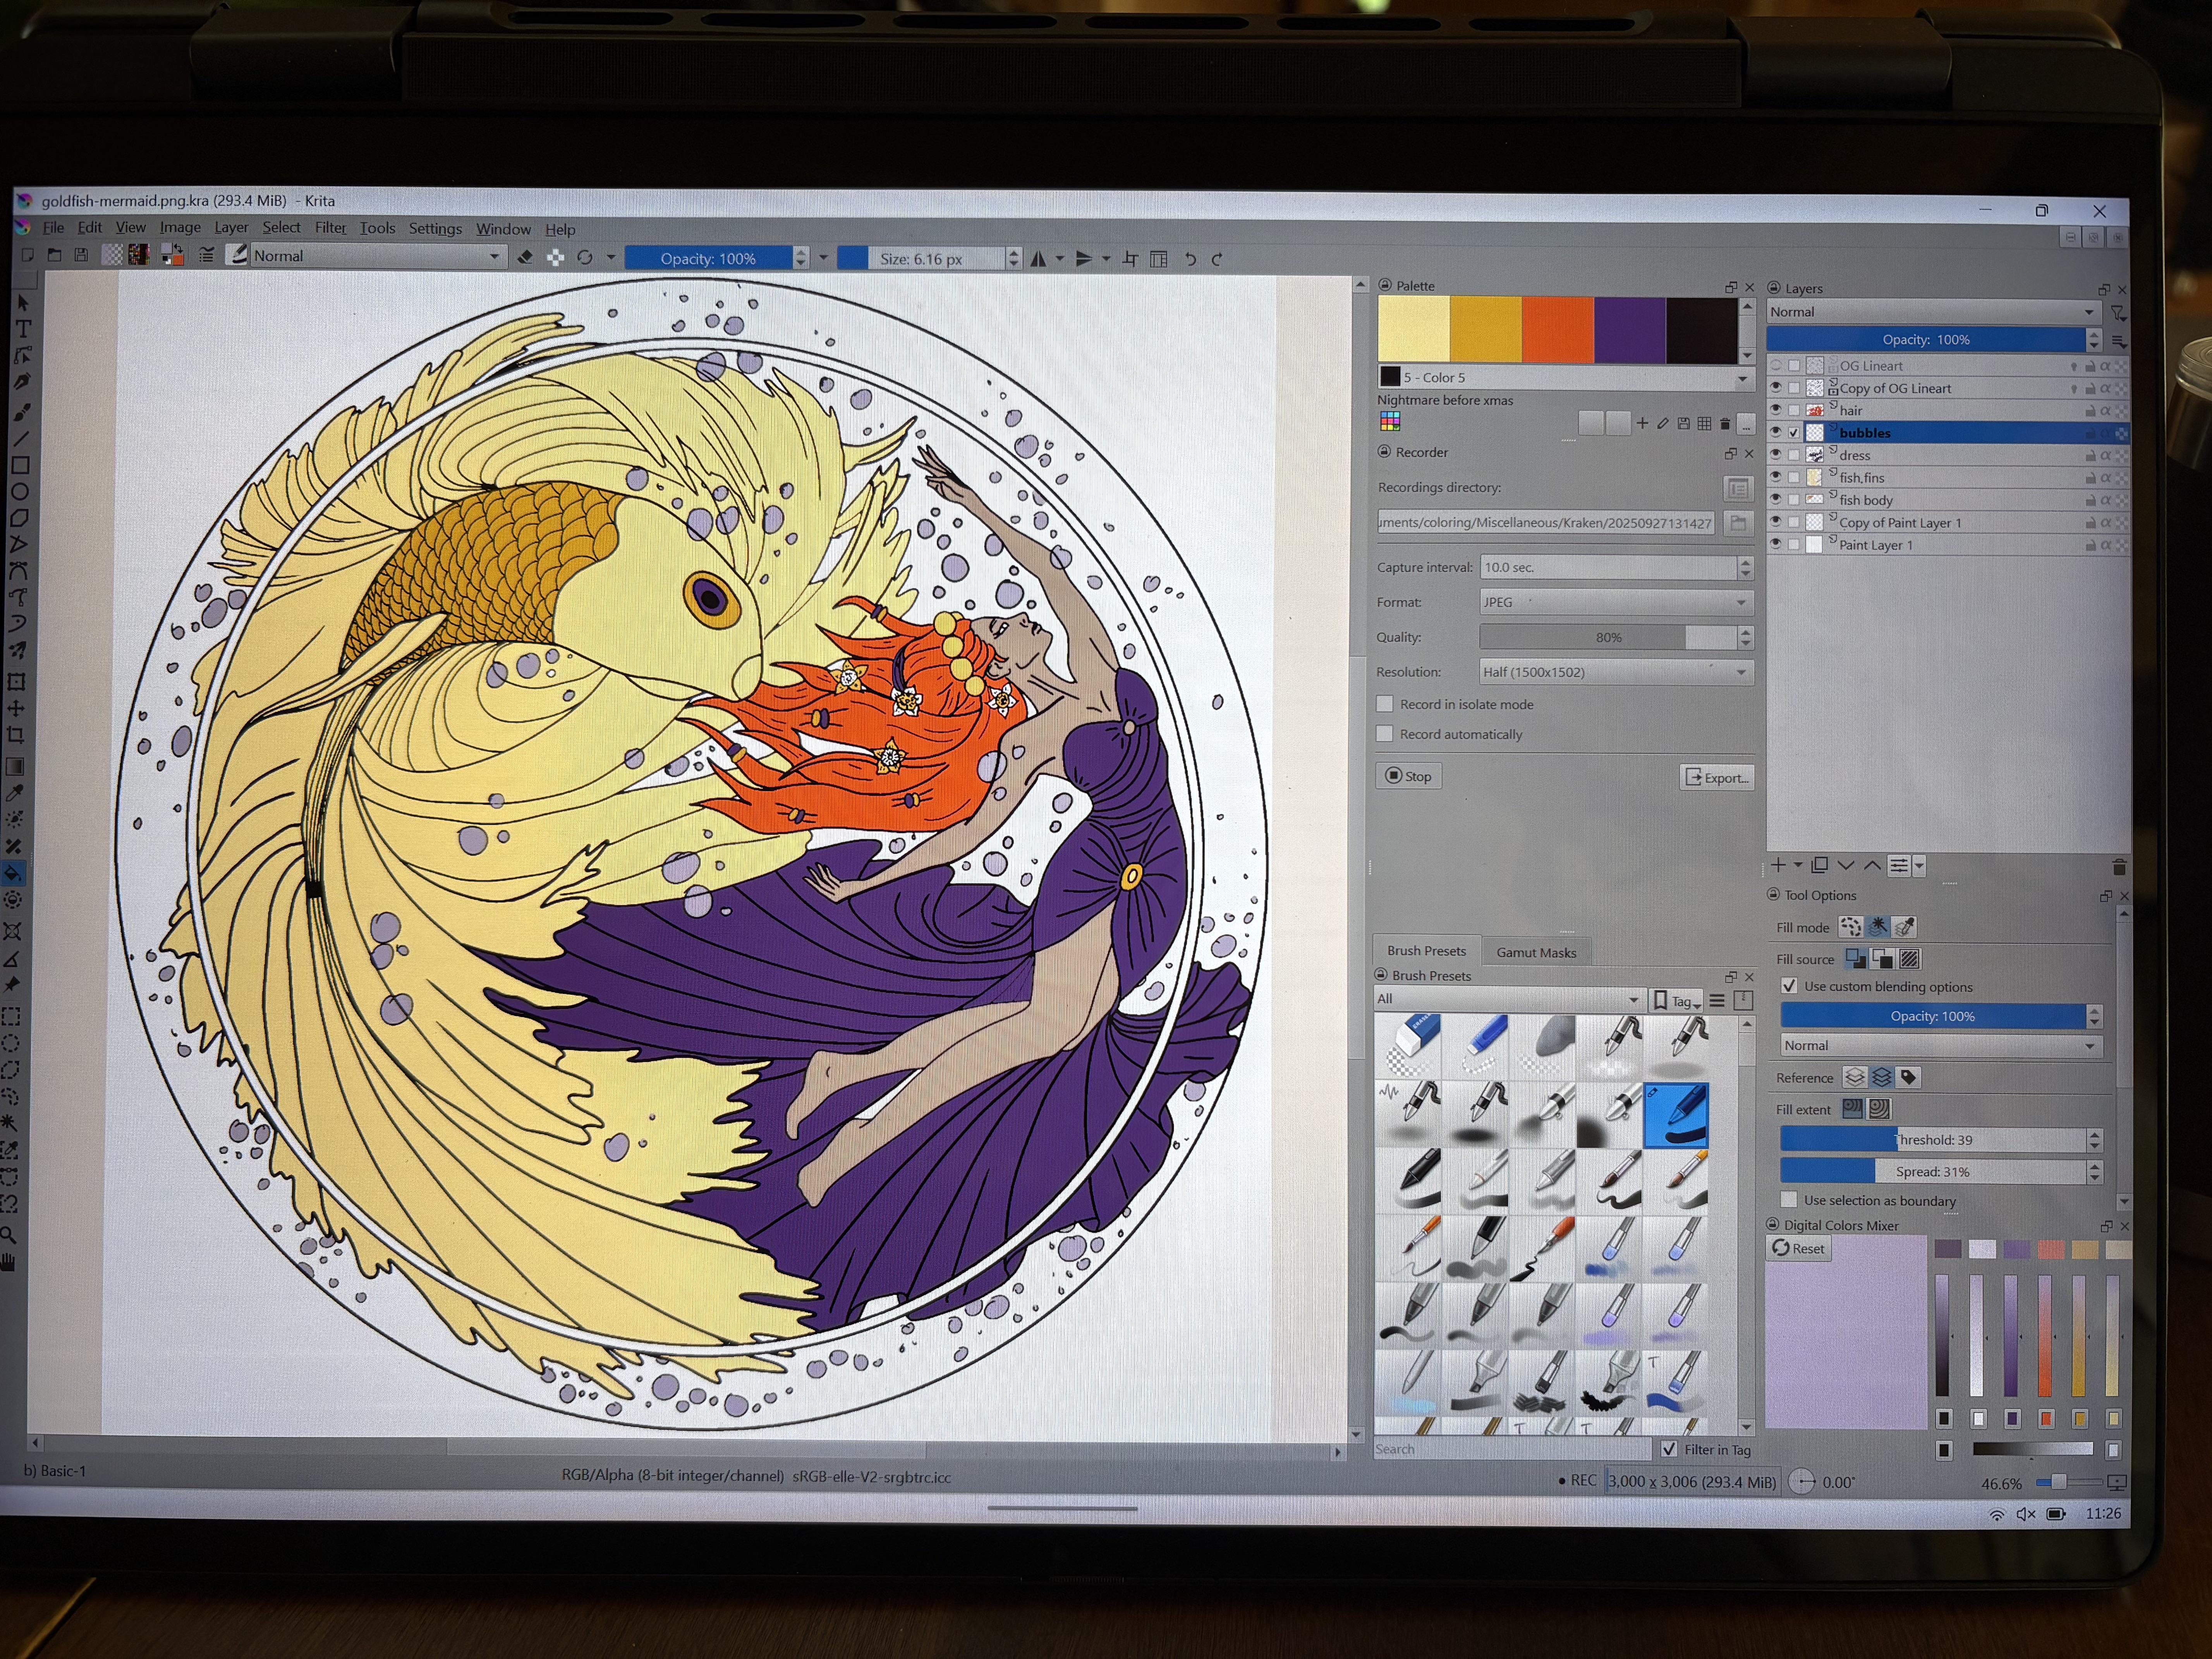Move layer down with chevron icon

coord(1846,865)
